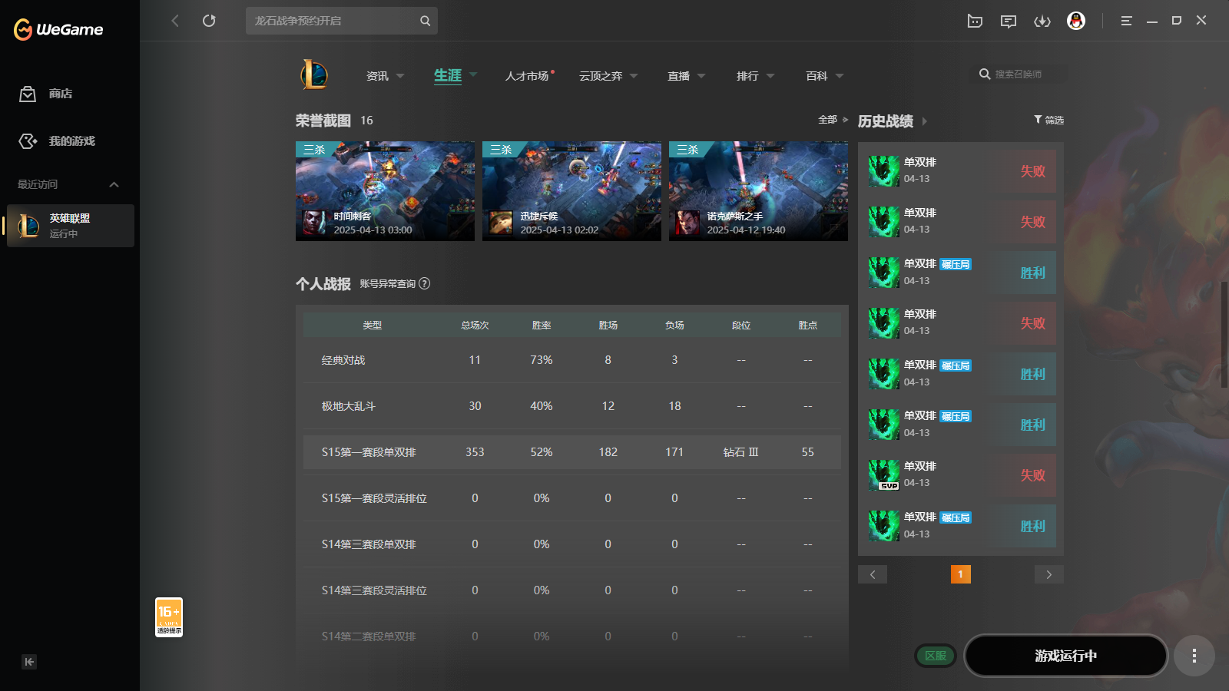
Task: Go to next match history page
Action: click(x=1049, y=574)
